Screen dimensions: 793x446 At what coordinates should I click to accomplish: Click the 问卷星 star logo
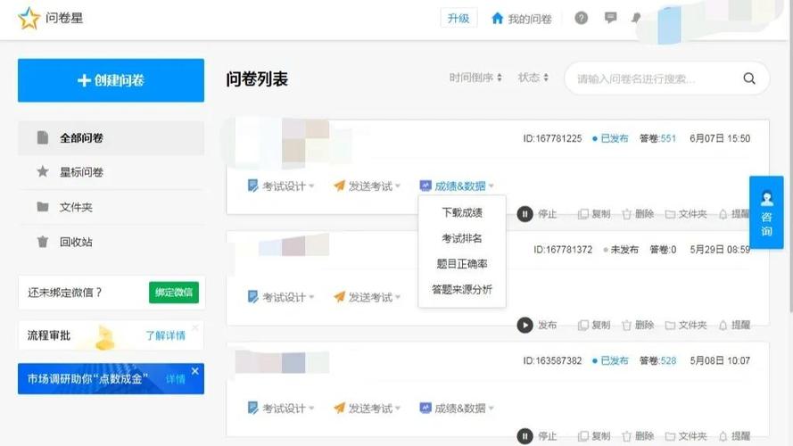click(x=29, y=18)
